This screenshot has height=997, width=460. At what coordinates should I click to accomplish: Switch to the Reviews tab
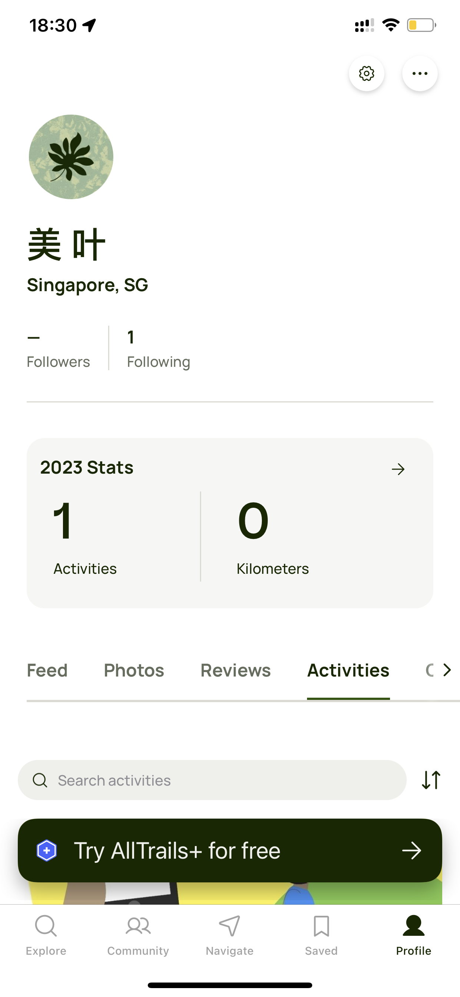236,670
